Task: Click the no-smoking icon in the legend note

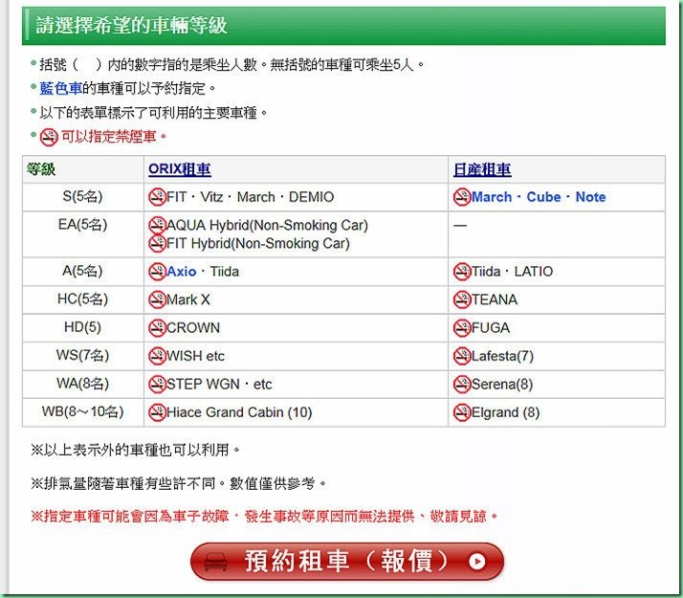Action: 49,137
